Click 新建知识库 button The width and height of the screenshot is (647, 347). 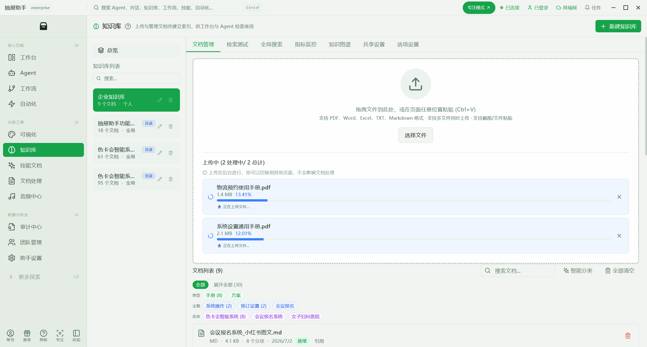618,26
